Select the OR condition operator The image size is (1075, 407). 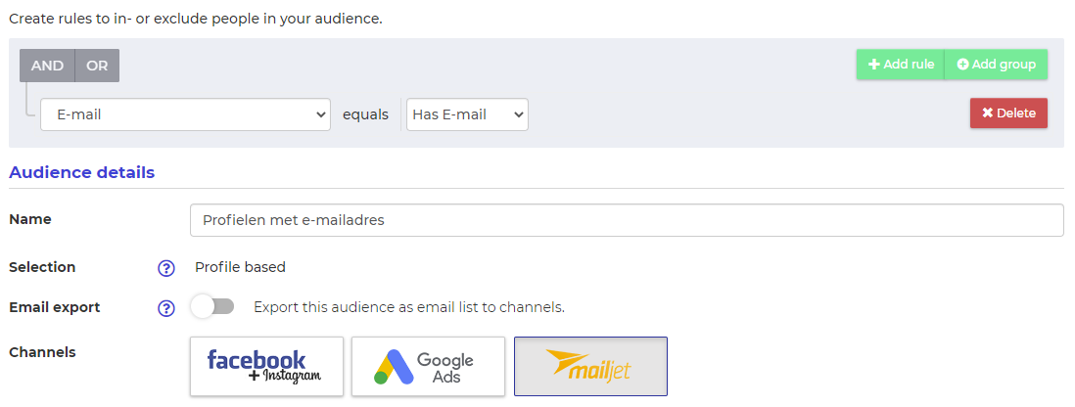click(x=97, y=66)
